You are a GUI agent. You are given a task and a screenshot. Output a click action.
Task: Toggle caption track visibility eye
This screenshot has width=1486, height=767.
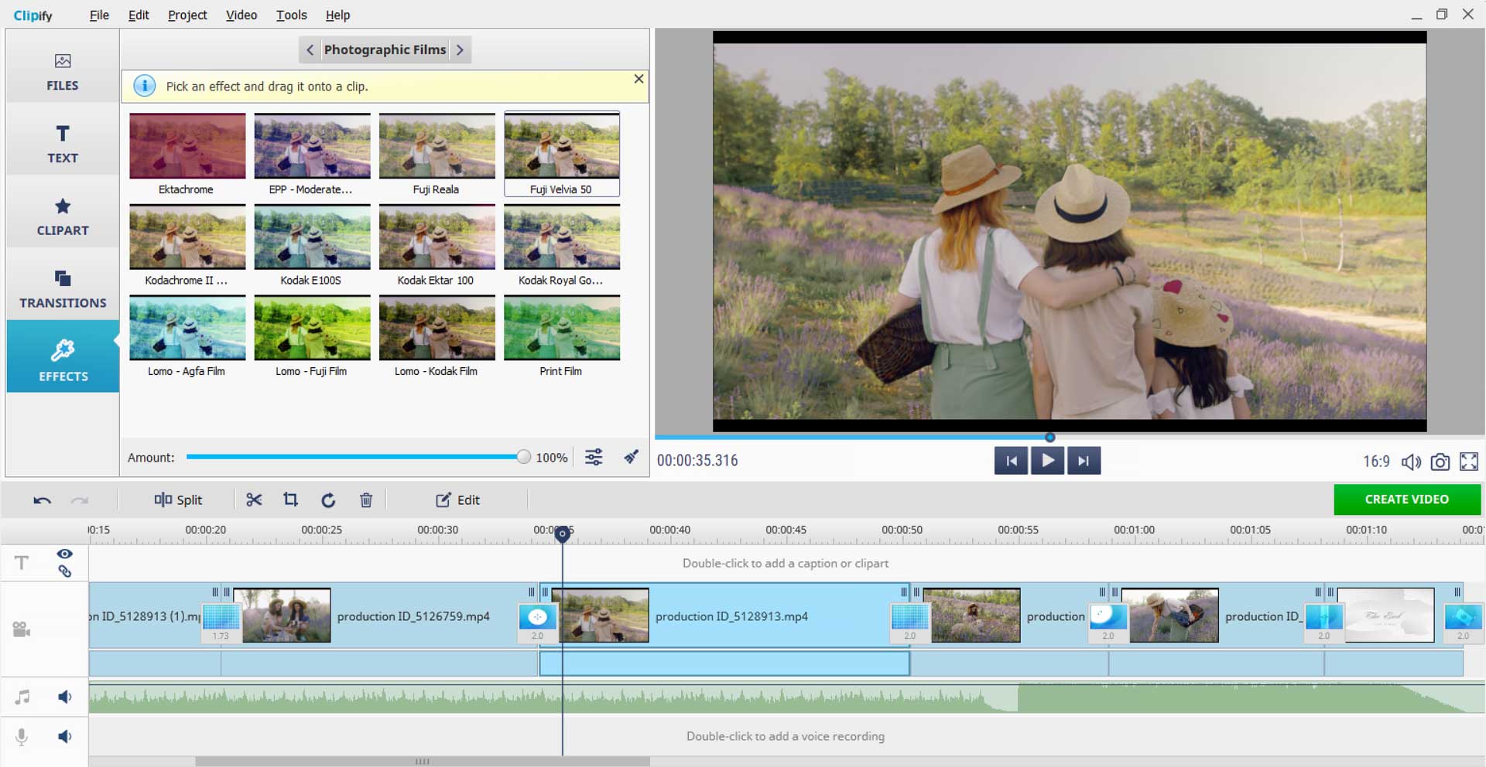[65, 554]
